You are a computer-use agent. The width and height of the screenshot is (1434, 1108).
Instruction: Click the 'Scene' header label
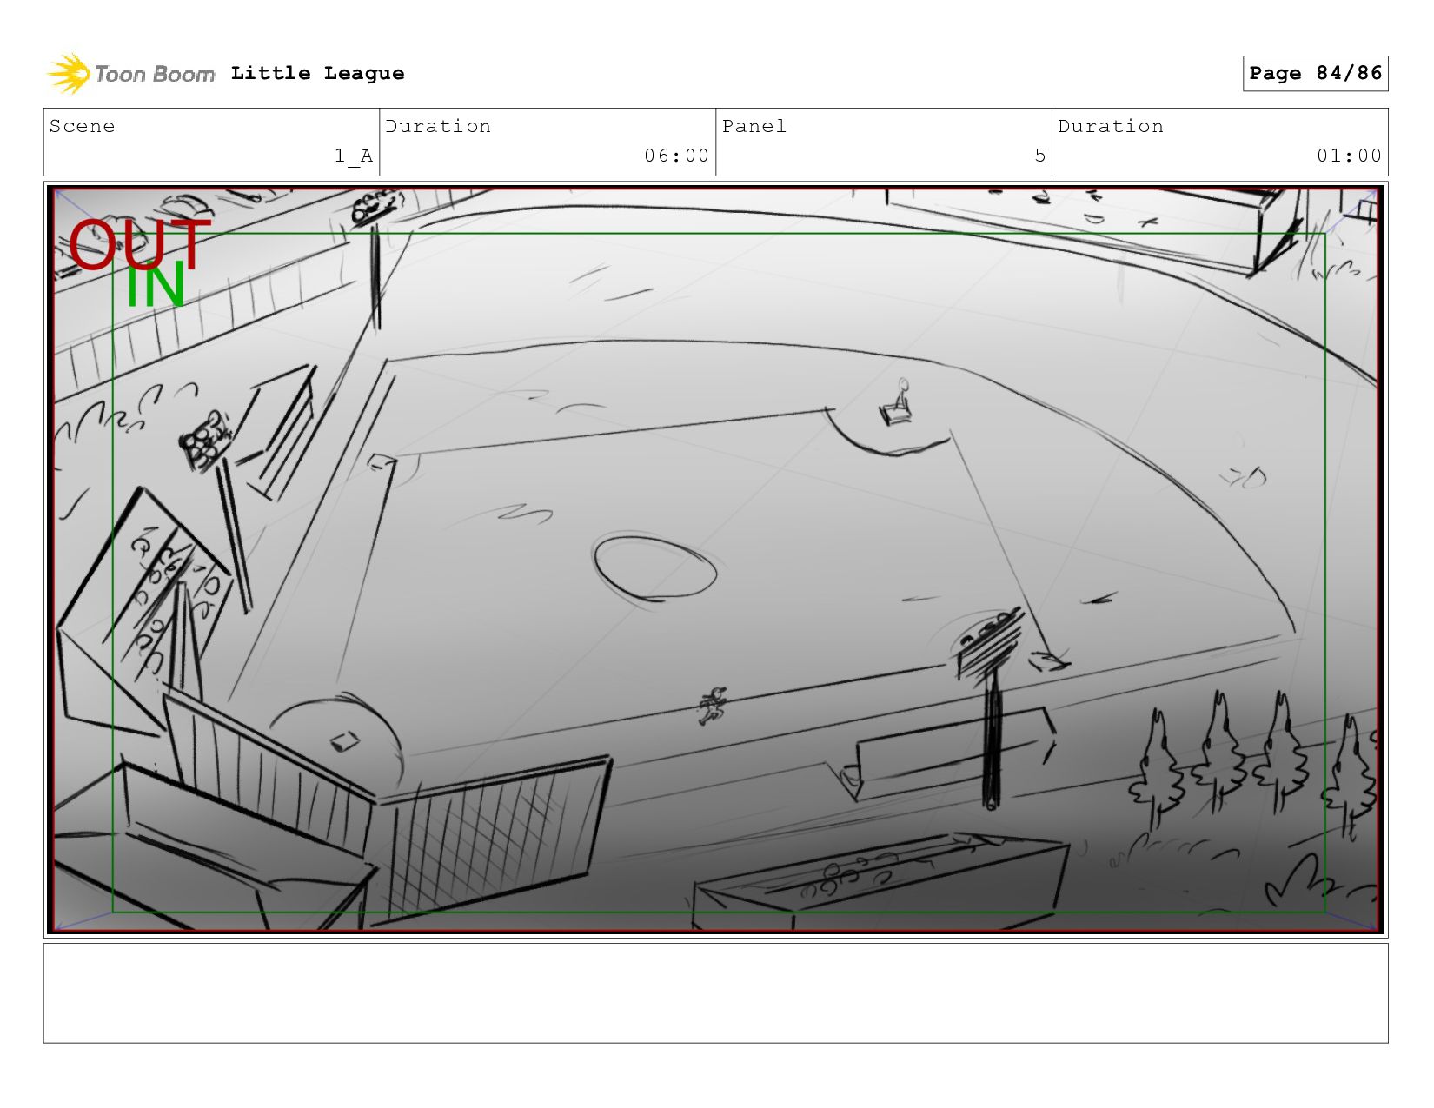click(x=82, y=126)
